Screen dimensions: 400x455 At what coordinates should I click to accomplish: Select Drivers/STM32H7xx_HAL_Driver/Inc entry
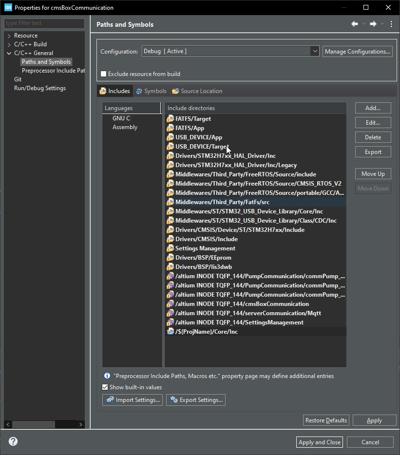(x=256, y=155)
